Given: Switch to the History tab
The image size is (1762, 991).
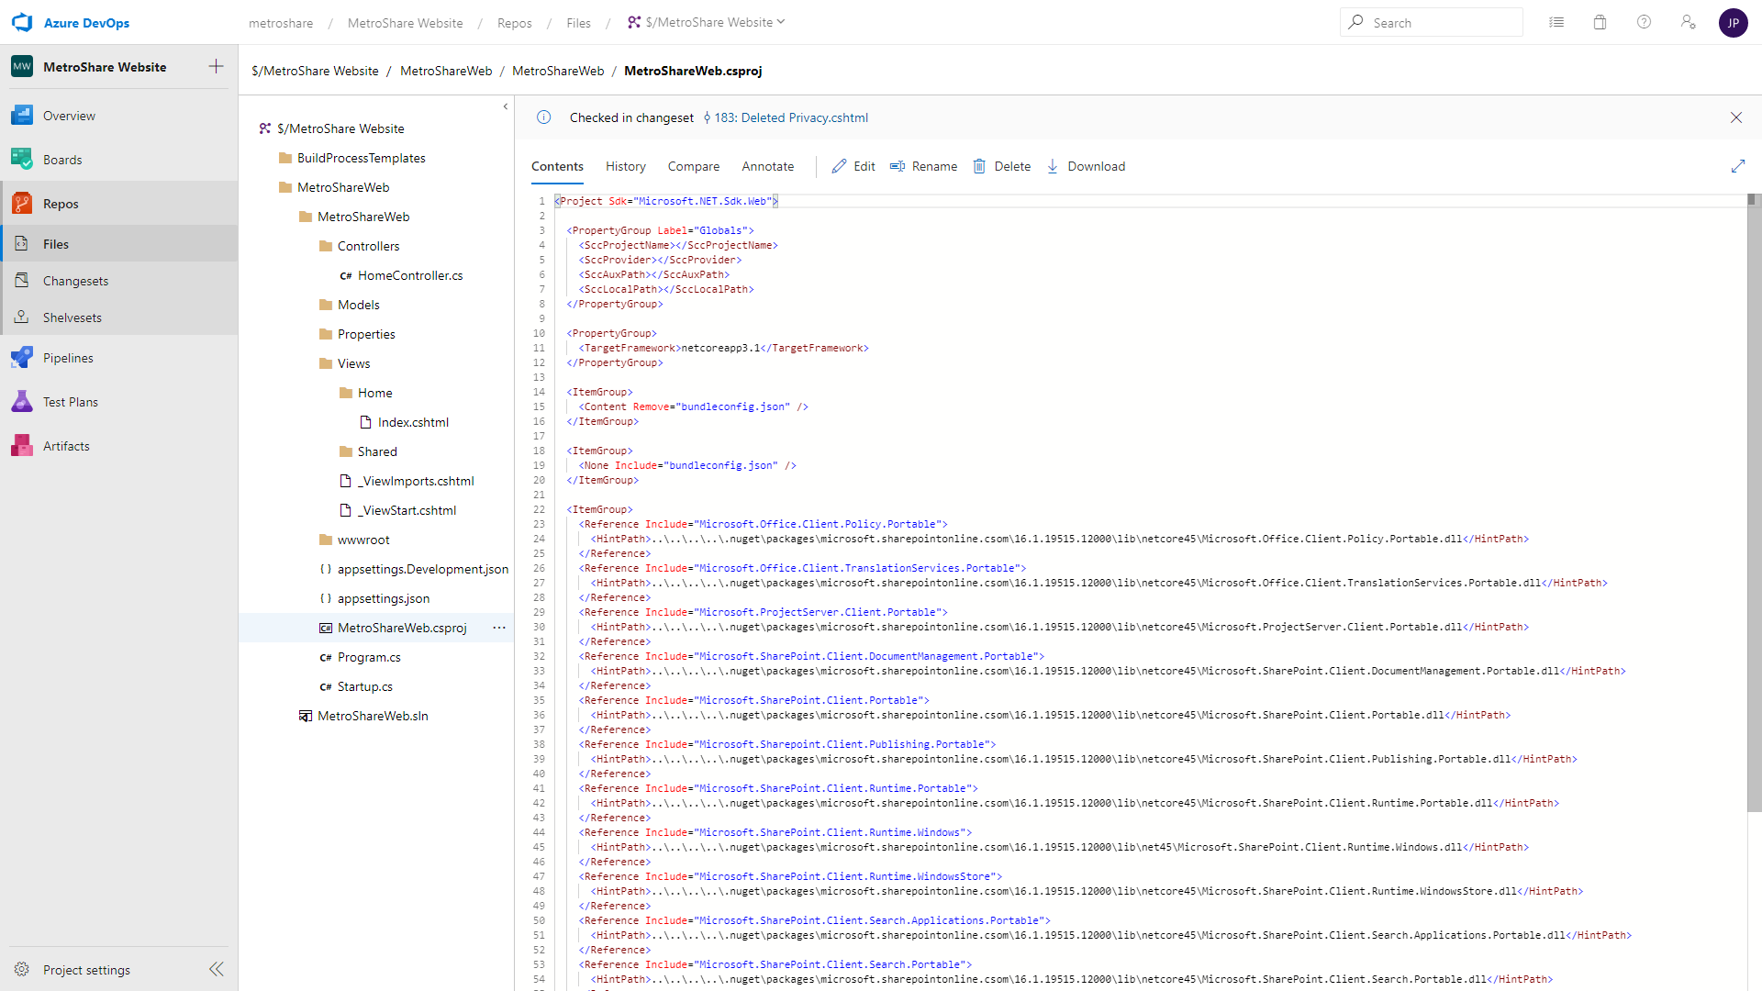Looking at the screenshot, I should coord(626,166).
